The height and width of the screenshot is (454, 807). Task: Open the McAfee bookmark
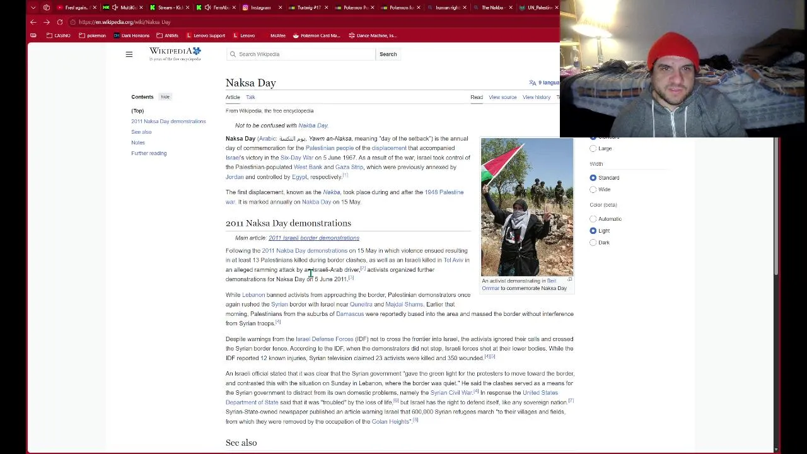277,35
